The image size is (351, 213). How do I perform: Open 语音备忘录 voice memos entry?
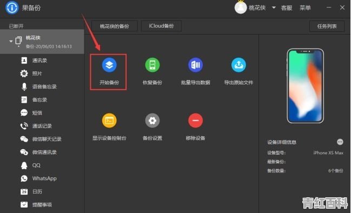[42, 86]
